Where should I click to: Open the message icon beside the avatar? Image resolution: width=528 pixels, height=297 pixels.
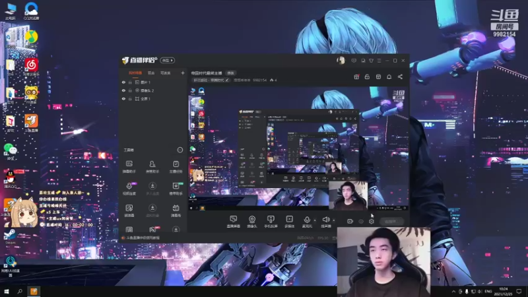(x=354, y=61)
